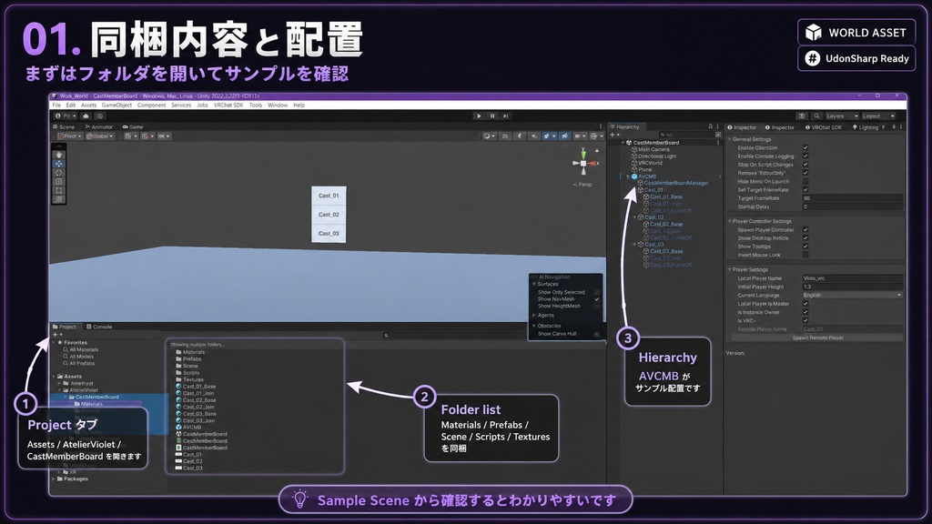The width and height of the screenshot is (932, 524).
Task: Enable Hide Menu On Launch checkbox
Action: 805,181
